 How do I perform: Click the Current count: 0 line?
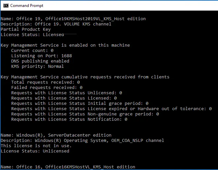tap(32, 51)
